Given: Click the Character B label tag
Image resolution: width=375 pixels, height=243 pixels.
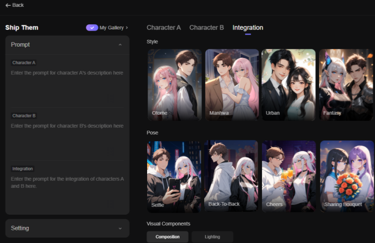Looking at the screenshot, I should [24, 116].
